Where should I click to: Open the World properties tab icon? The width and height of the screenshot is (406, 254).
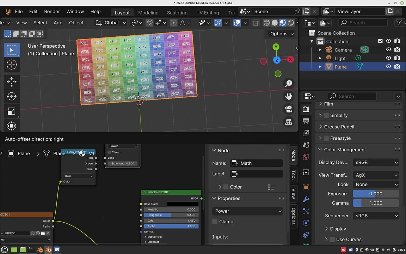306,157
